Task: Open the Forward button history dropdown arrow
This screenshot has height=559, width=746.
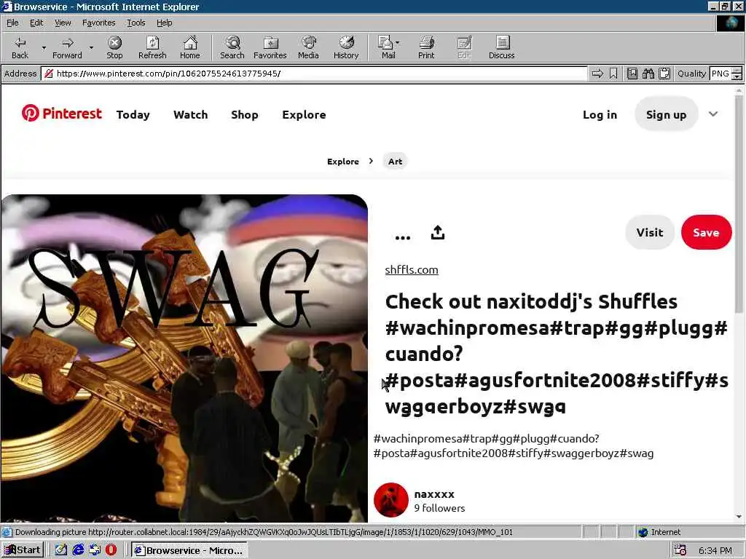Action: pos(91,48)
